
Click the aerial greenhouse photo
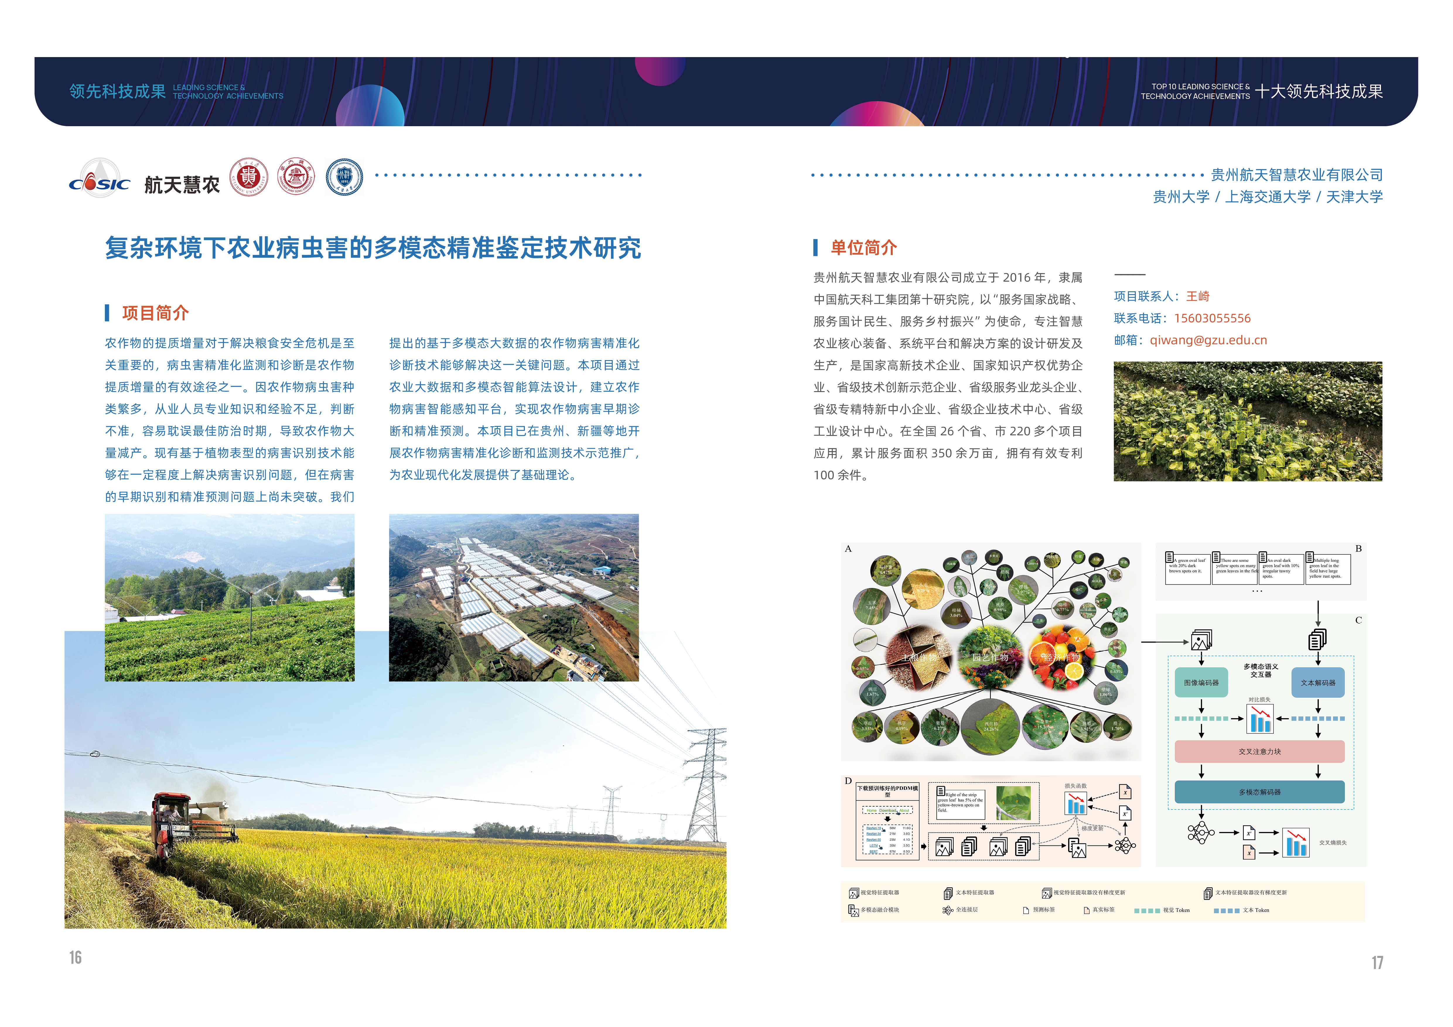tap(513, 598)
